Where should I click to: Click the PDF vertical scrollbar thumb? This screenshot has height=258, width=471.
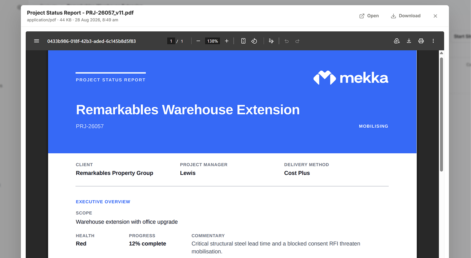click(441, 114)
